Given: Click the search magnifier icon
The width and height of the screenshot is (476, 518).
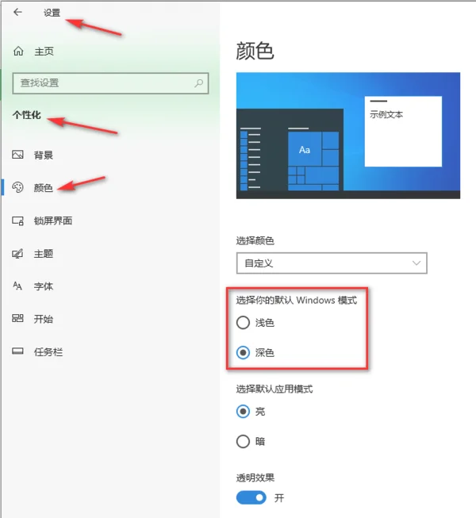Looking at the screenshot, I should click(x=199, y=83).
